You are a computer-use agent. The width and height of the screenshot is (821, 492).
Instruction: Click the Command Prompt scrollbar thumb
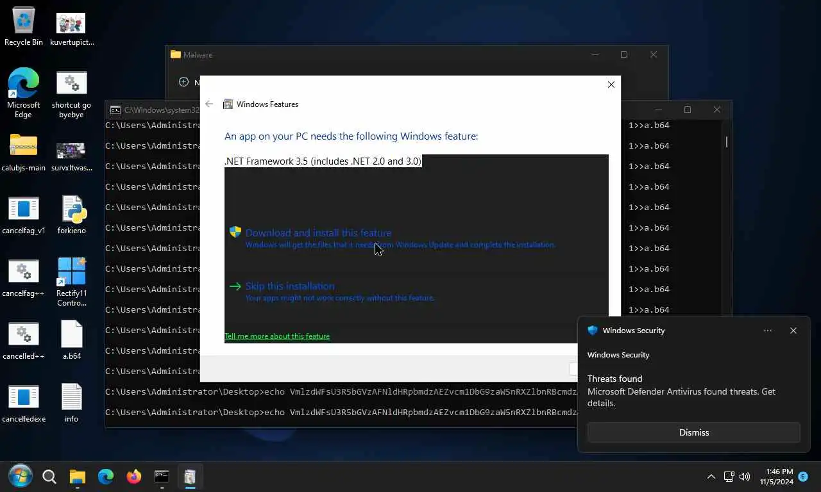click(x=727, y=142)
